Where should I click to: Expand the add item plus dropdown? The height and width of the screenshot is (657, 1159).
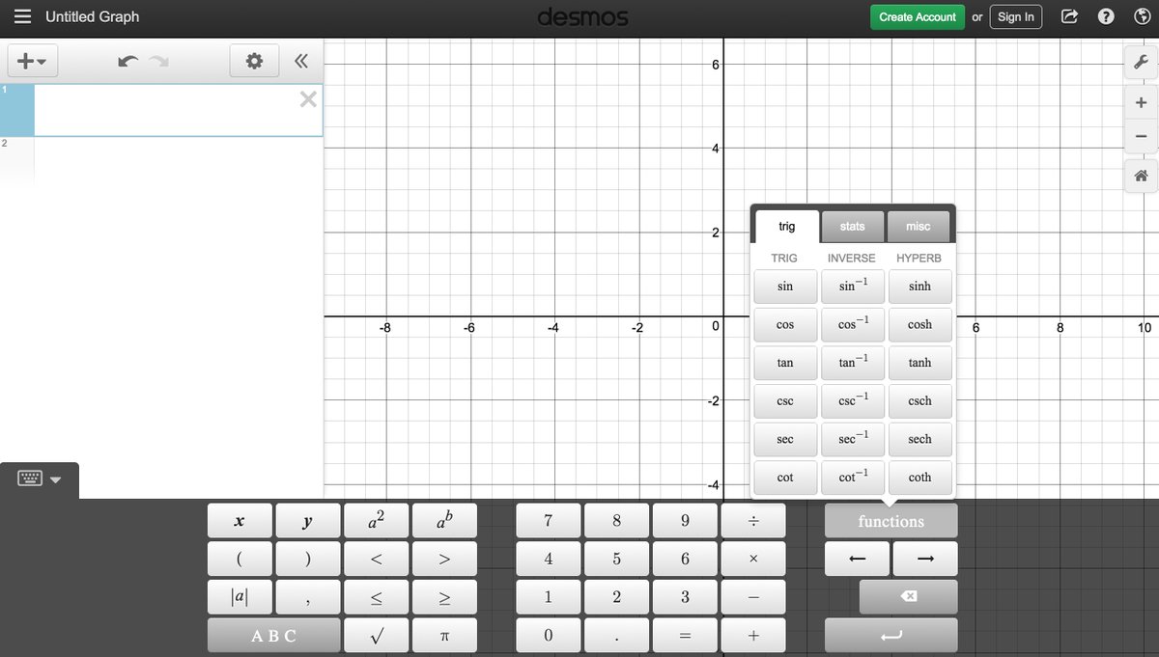tap(33, 62)
